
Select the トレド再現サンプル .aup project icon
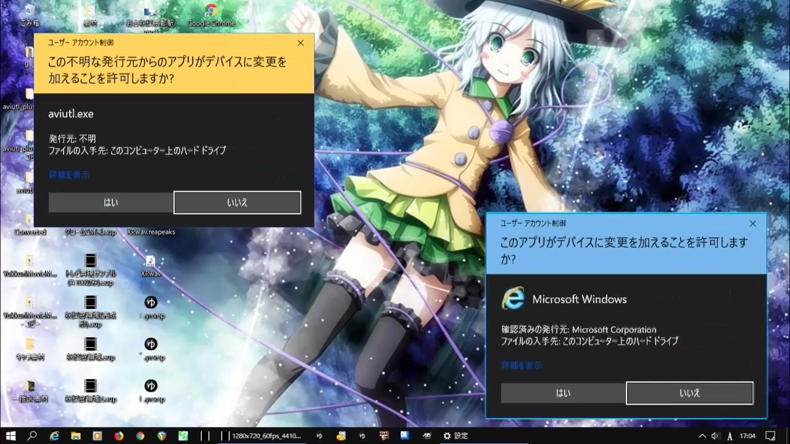(90, 270)
